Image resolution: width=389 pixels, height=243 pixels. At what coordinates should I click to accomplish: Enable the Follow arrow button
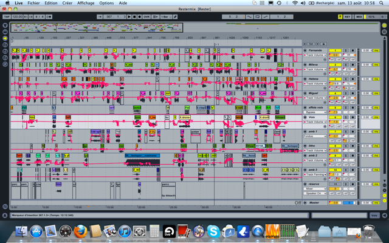[100, 16]
